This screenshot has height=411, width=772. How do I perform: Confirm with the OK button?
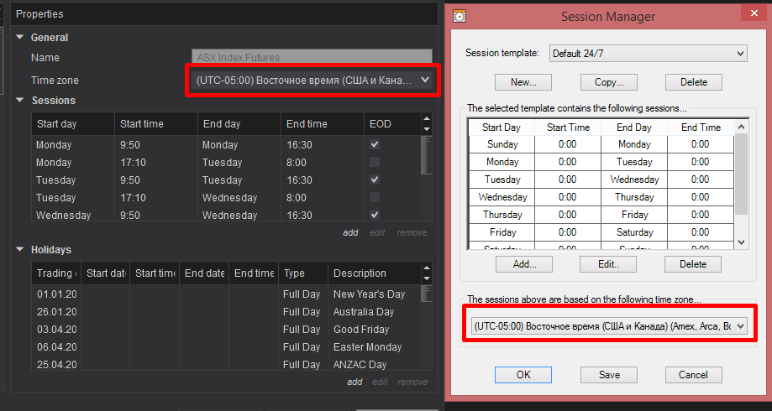523,375
